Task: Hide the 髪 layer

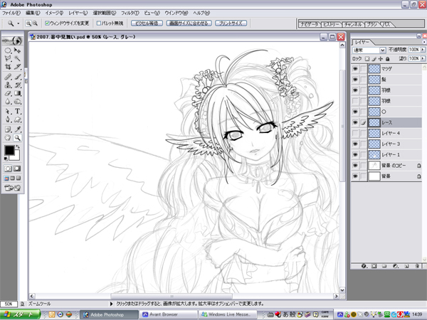Action: 355,80
